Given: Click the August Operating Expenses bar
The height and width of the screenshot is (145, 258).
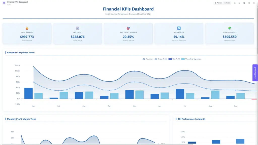Looking at the screenshot, I should 215,95.
